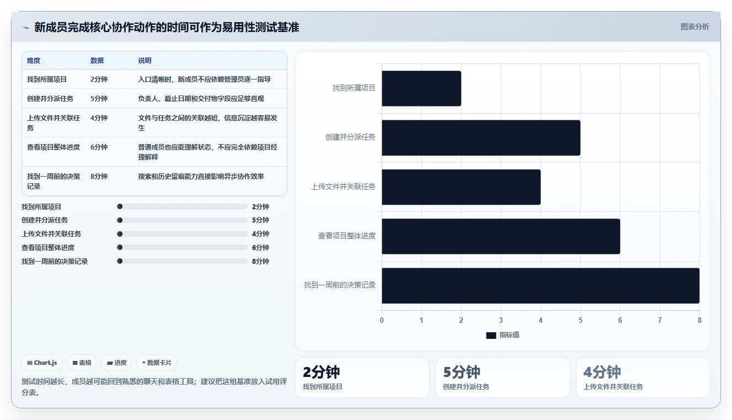Click the chart y-axis label 找到一周前的决策记录
Image resolution: width=732 pixels, height=420 pixels.
[x=339, y=285]
